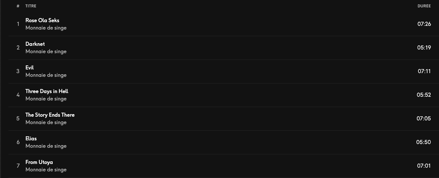The height and width of the screenshot is (178, 439).
Task: Open Monnaie de singe artist under Darknet
Action: (46, 52)
